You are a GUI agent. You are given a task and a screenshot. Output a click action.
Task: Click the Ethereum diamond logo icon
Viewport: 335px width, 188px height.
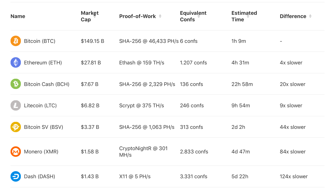[x=16, y=62]
